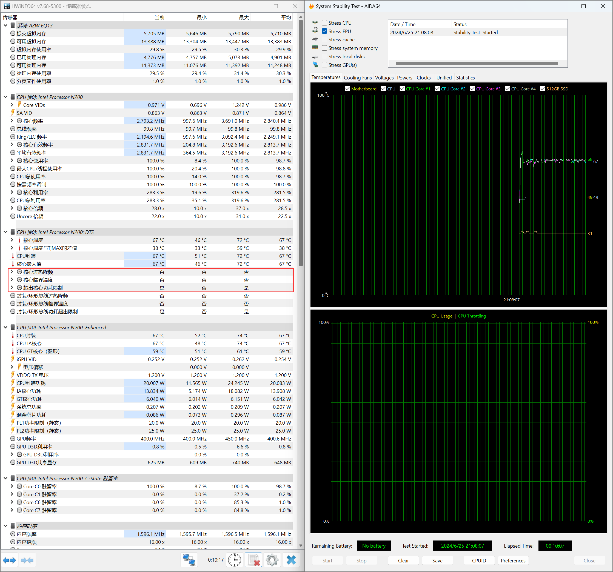Open the network monitoring computers icon
The height and width of the screenshot is (572, 613).
(x=189, y=560)
